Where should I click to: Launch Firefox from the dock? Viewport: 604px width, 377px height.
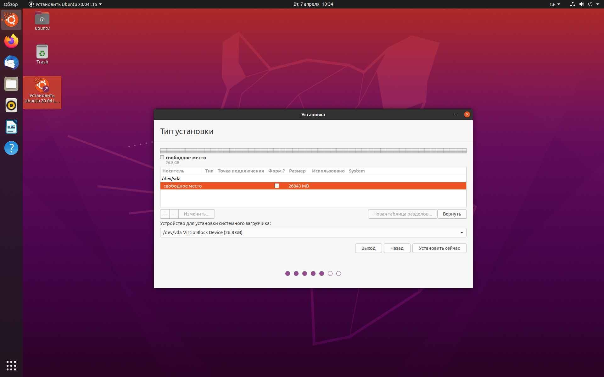pyautogui.click(x=11, y=41)
